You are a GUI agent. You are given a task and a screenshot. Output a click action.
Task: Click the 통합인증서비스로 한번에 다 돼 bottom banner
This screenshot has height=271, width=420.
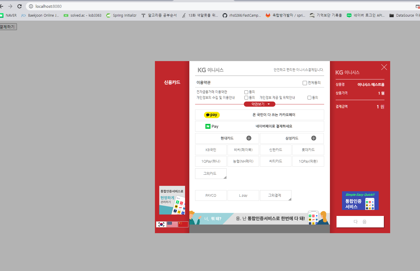click(260, 218)
